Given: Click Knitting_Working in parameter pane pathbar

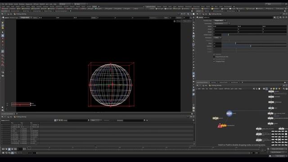Looking at the screenshot, I should click(216, 14).
